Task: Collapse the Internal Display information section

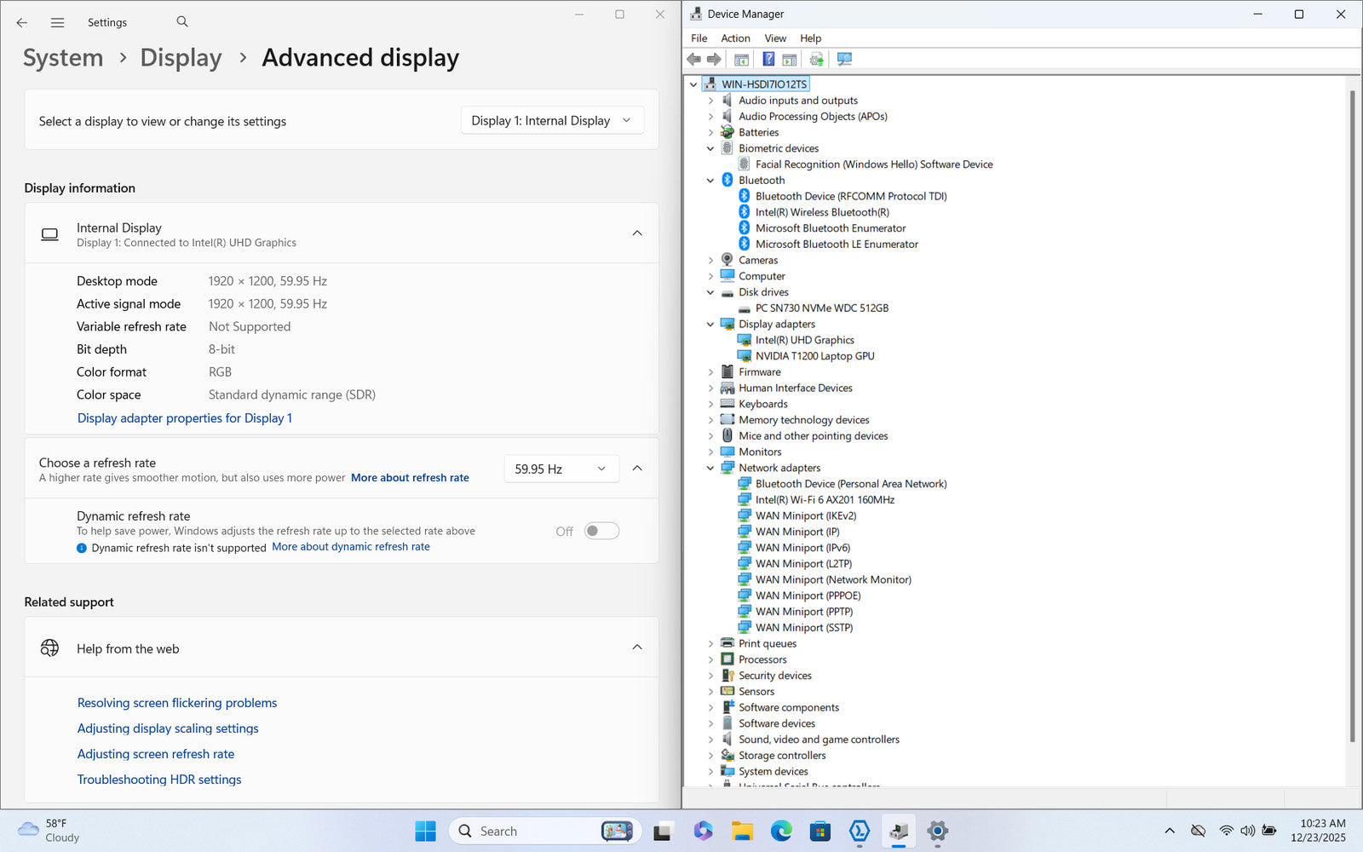Action: pos(636,233)
